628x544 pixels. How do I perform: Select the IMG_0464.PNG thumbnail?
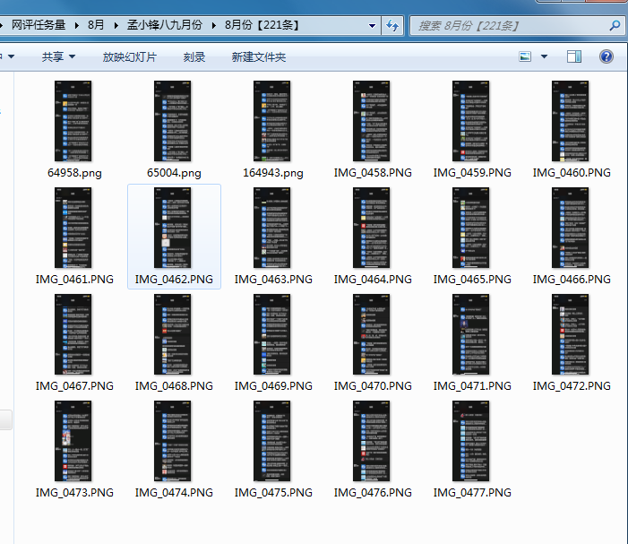coord(371,228)
